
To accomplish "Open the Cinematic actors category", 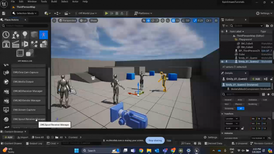I will pos(16,44).
